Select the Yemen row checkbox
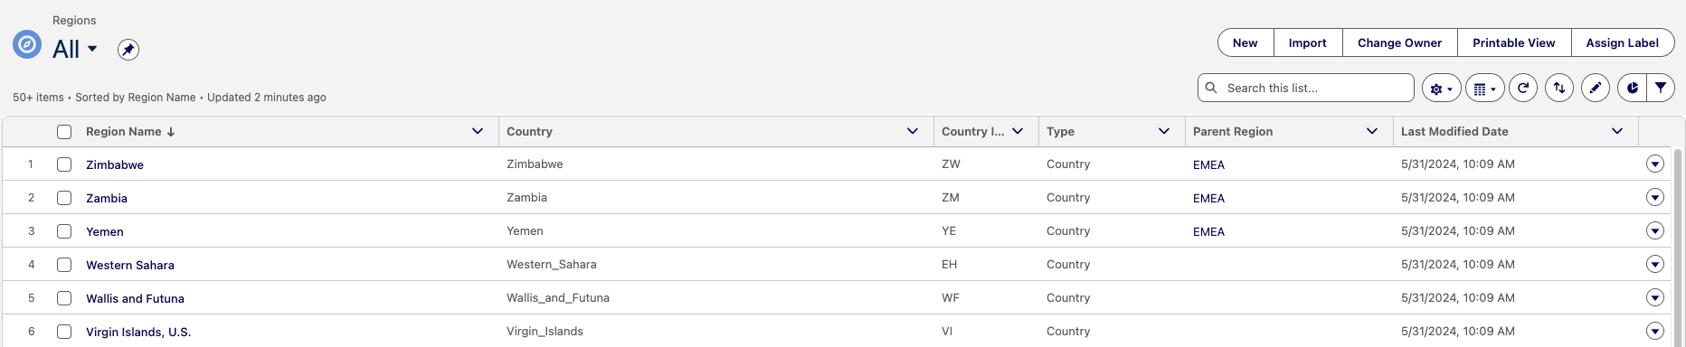This screenshot has width=1686, height=347. pos(64,231)
